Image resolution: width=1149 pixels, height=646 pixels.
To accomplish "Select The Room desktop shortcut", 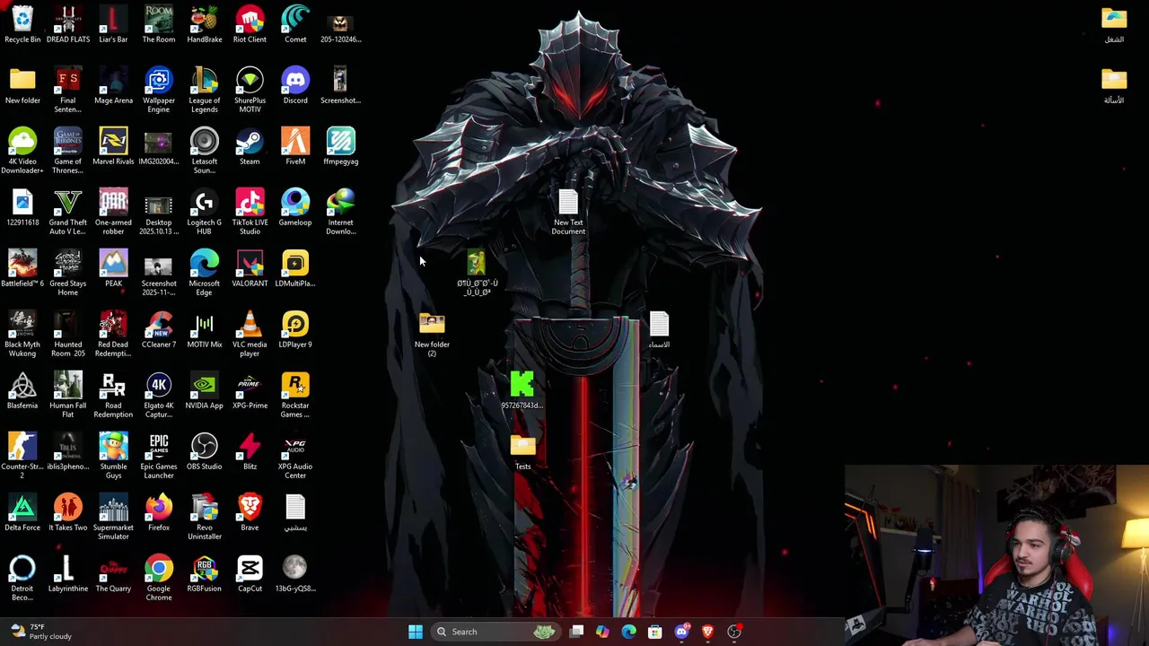I will 159,24.
